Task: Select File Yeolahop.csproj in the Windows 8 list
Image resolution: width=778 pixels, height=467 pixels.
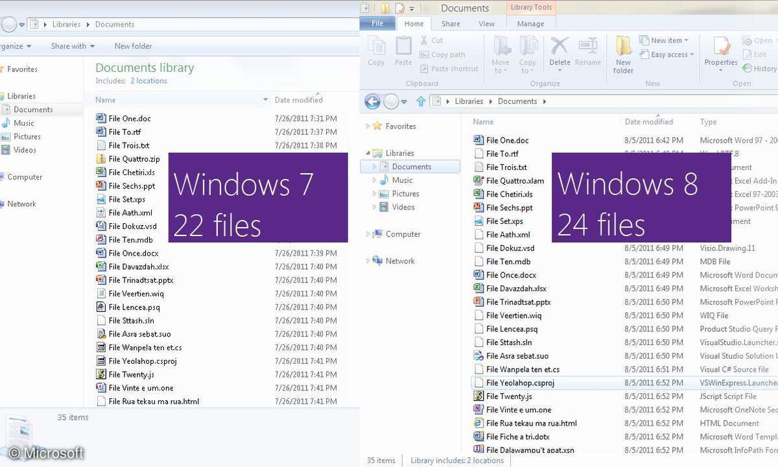Action: click(x=520, y=383)
